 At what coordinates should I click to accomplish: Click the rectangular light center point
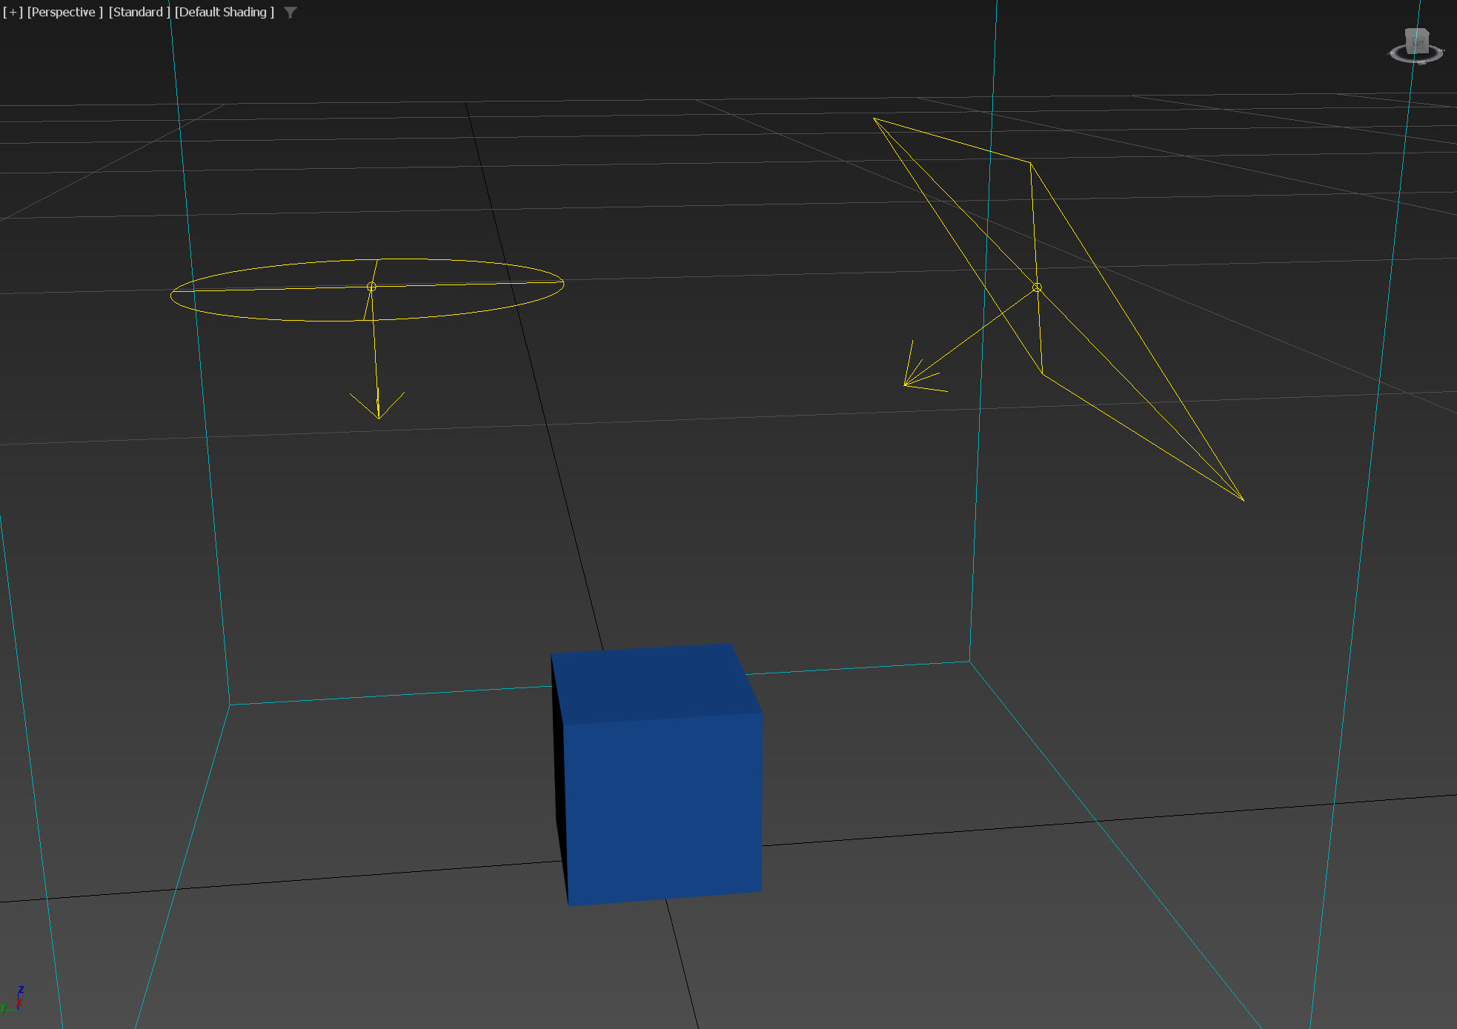[x=1037, y=287]
